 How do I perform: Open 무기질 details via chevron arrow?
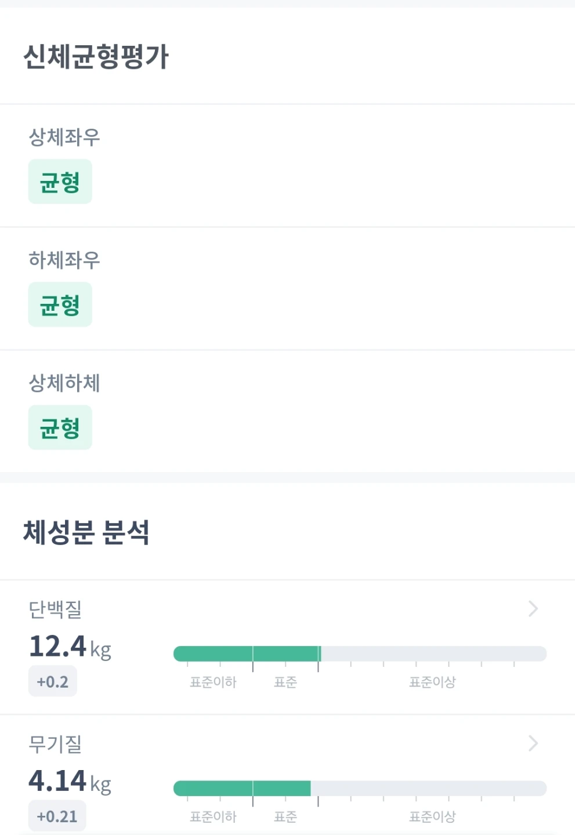(533, 743)
